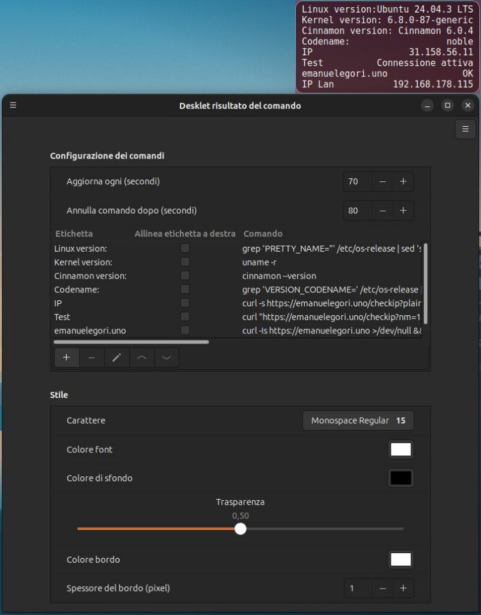Click the 'Etichetta' column header
The height and width of the screenshot is (615, 481).
tap(70, 234)
